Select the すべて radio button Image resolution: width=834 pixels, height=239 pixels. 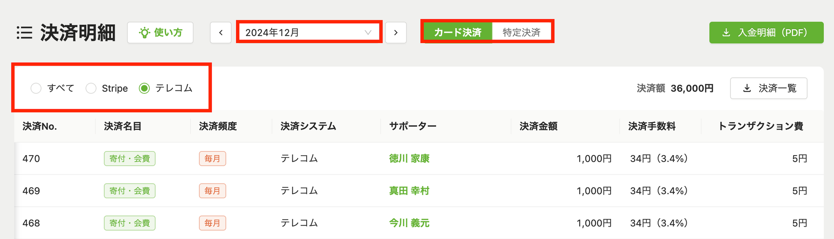pyautogui.click(x=36, y=88)
